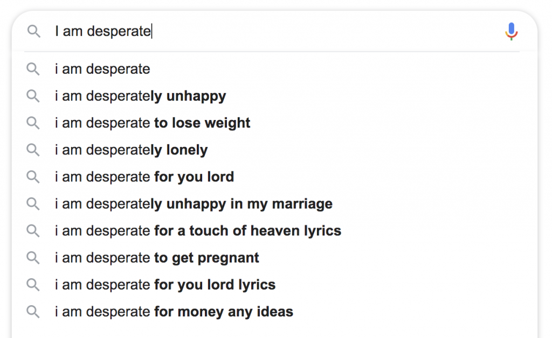
Task: Click magnifier icon beside 'for money any ideas'
Action: (x=33, y=312)
